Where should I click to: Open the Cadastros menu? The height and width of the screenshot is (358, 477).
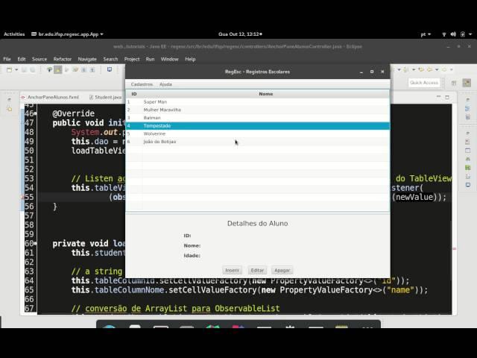(x=142, y=84)
